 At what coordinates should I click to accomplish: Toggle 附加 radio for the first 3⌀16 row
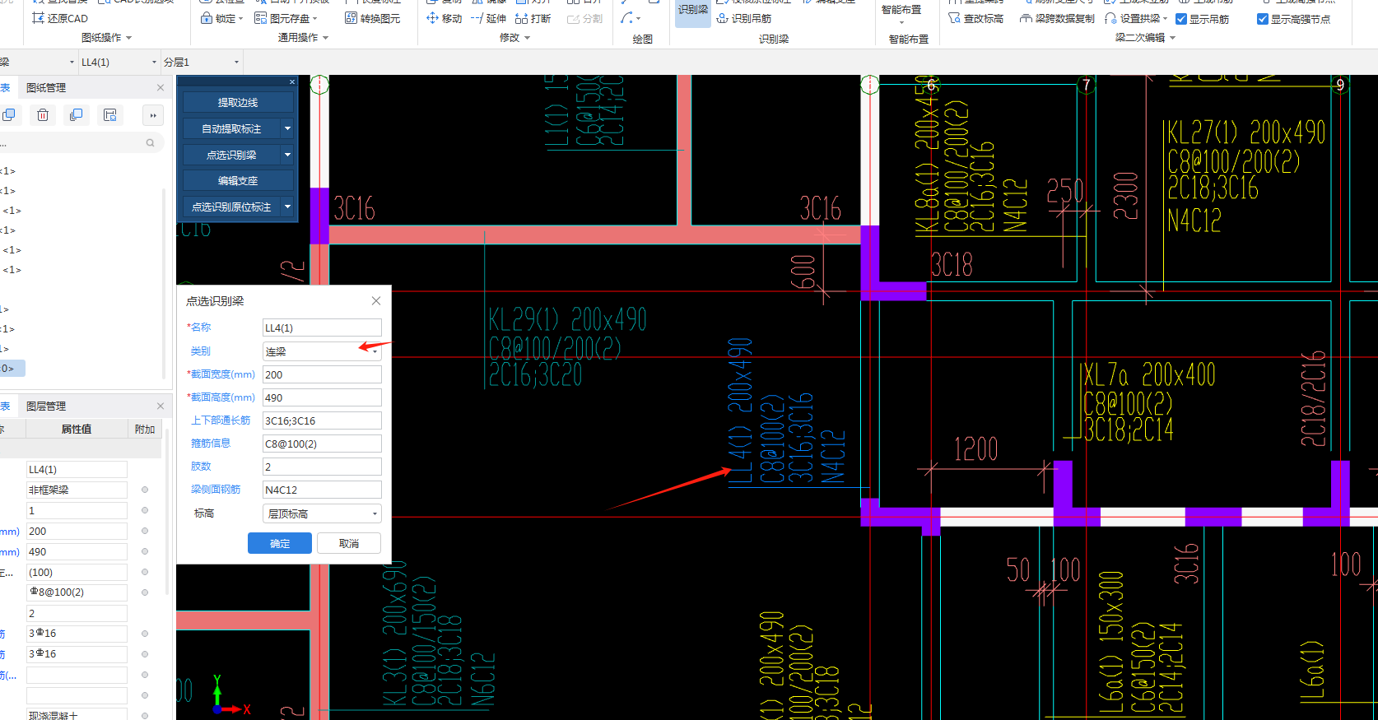[x=145, y=634]
